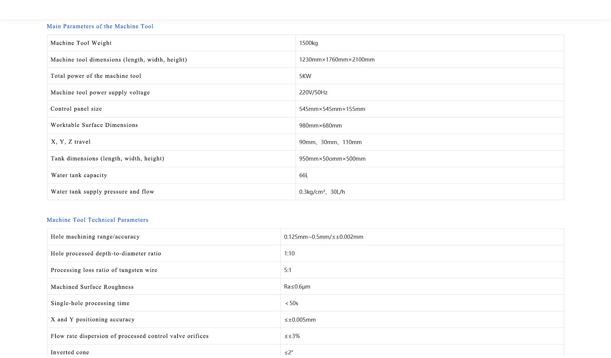Click the Processing loss ratio of tungsten wire label
The height and width of the screenshot is (358, 611).
point(104,270)
